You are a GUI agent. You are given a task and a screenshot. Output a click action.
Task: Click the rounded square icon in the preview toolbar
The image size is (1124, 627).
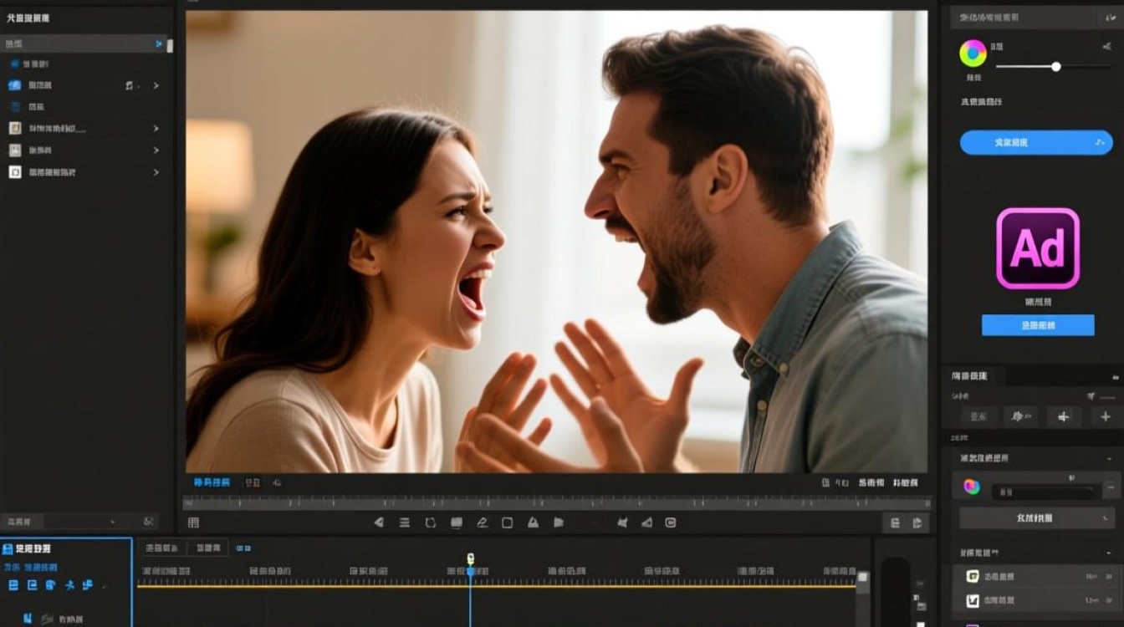(x=507, y=522)
